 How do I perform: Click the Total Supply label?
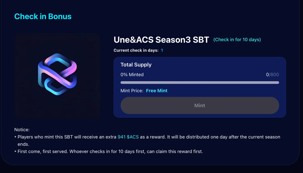136,65
